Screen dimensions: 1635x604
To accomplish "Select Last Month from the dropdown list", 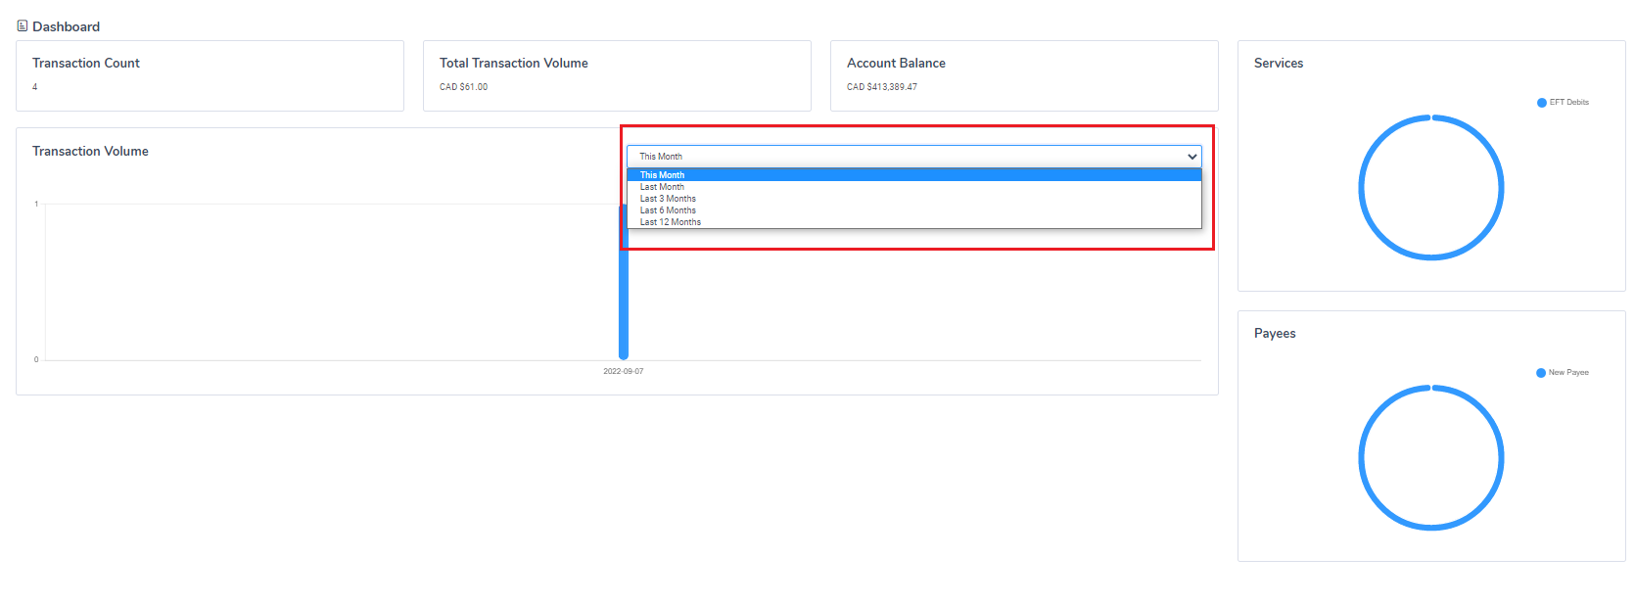I will point(662,187).
